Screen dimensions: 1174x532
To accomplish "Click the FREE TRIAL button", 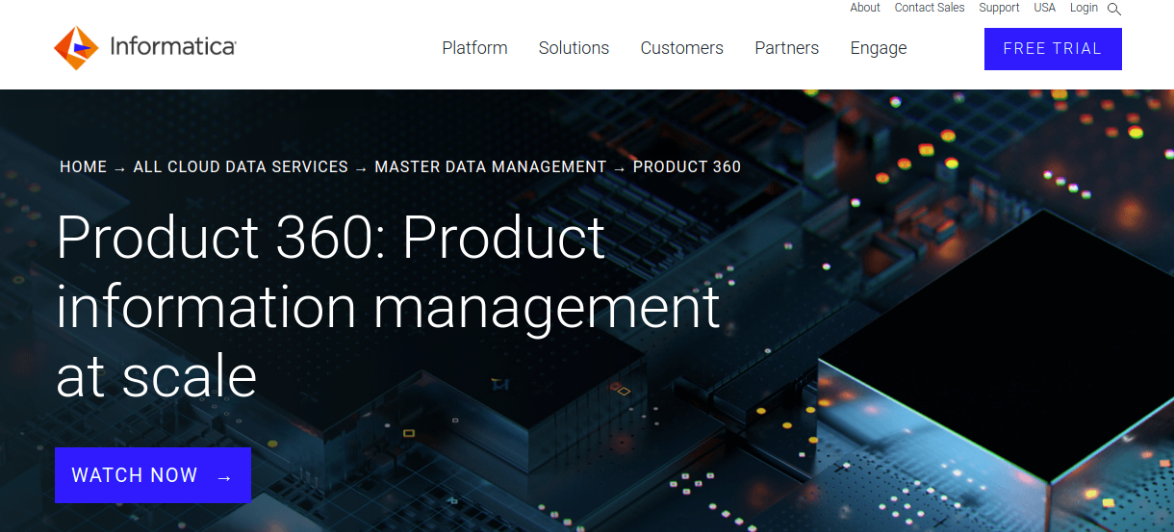I will click(1053, 49).
